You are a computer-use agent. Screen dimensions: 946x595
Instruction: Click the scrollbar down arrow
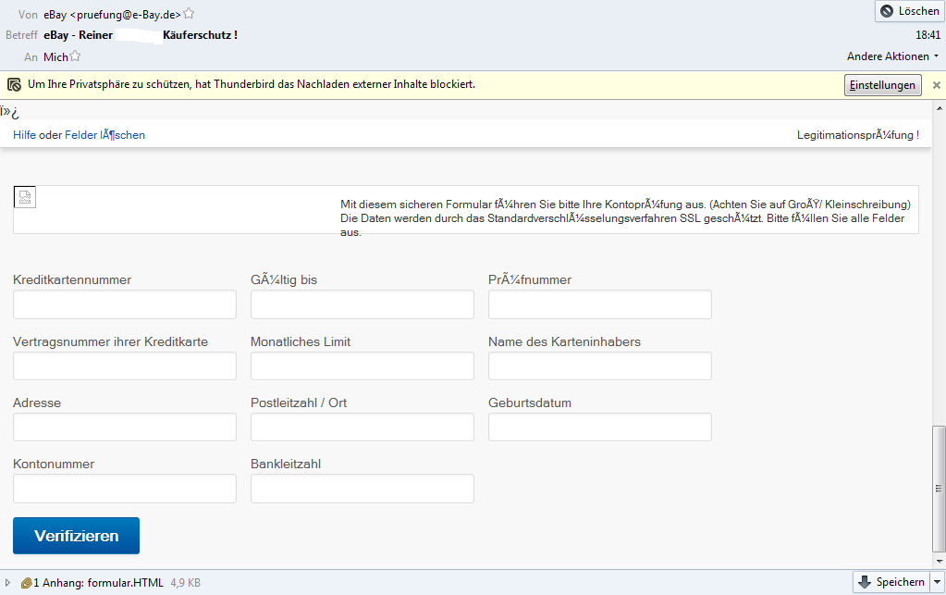pyautogui.click(x=939, y=561)
